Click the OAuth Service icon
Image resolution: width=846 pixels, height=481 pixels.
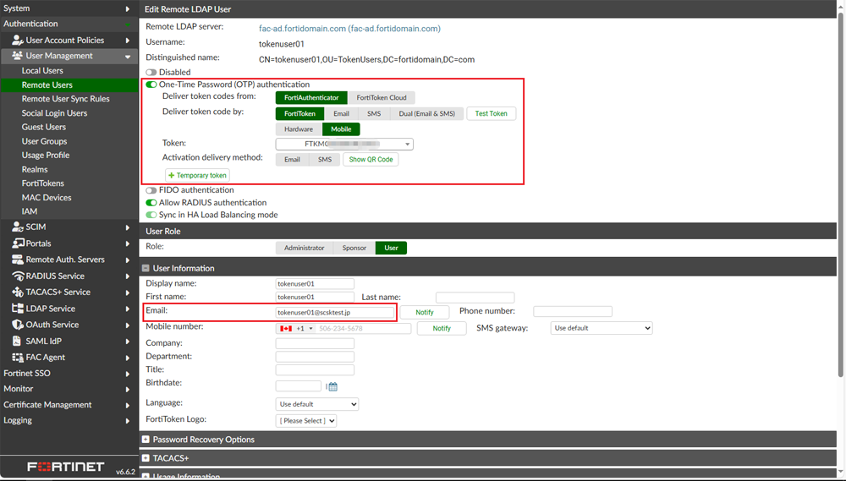18,325
